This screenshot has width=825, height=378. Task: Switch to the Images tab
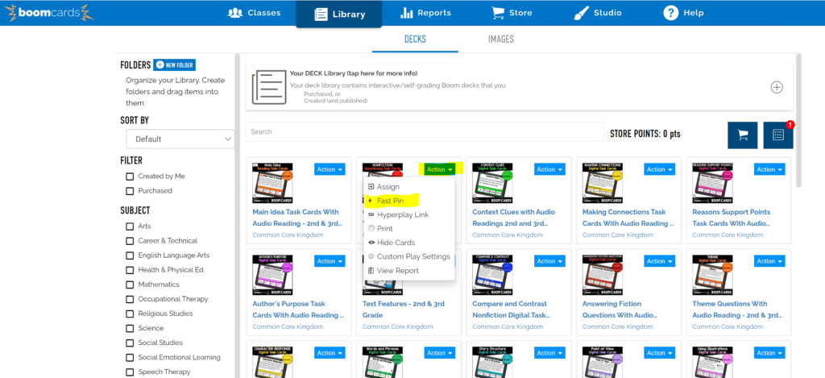click(x=501, y=39)
